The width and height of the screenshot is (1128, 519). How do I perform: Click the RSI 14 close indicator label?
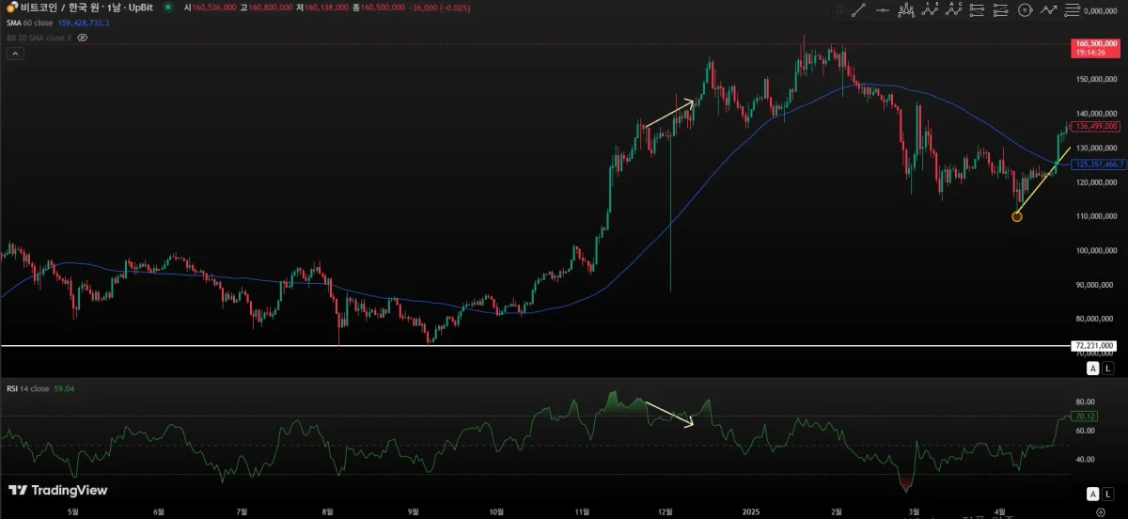30,387
